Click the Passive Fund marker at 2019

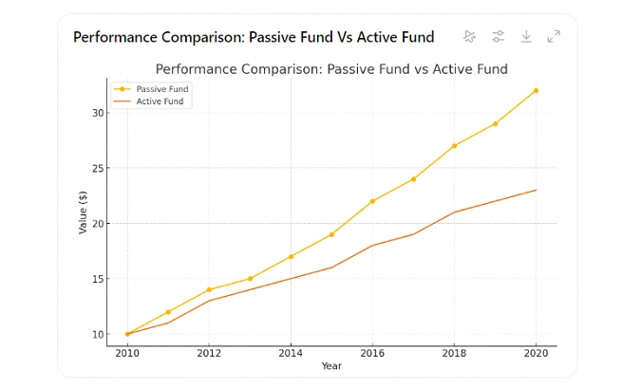495,123
